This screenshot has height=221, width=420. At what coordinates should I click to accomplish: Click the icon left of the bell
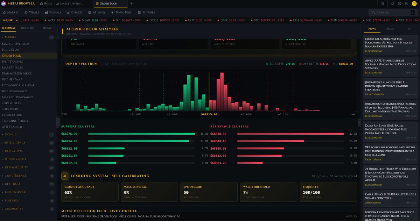point(383,3)
